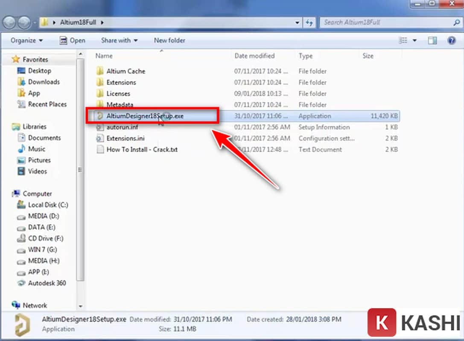
Task: Click the change view icon
Action: (403, 40)
